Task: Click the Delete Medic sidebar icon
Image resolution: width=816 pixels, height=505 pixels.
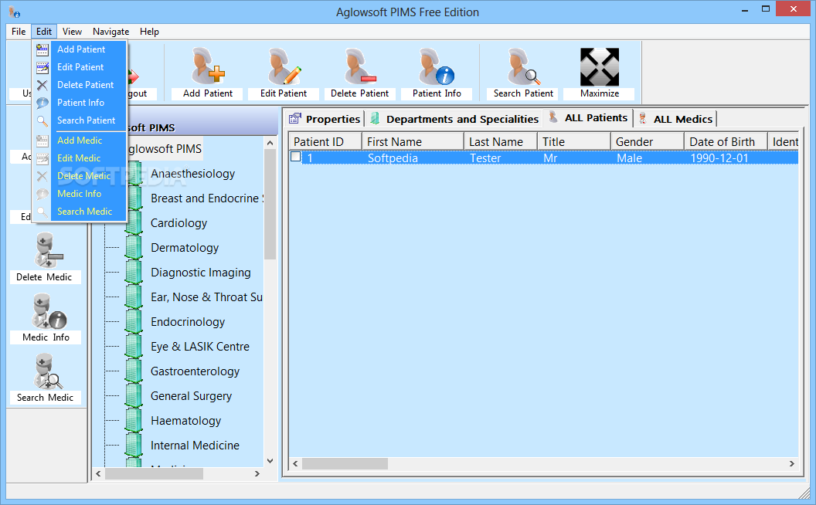Action: tap(47, 251)
